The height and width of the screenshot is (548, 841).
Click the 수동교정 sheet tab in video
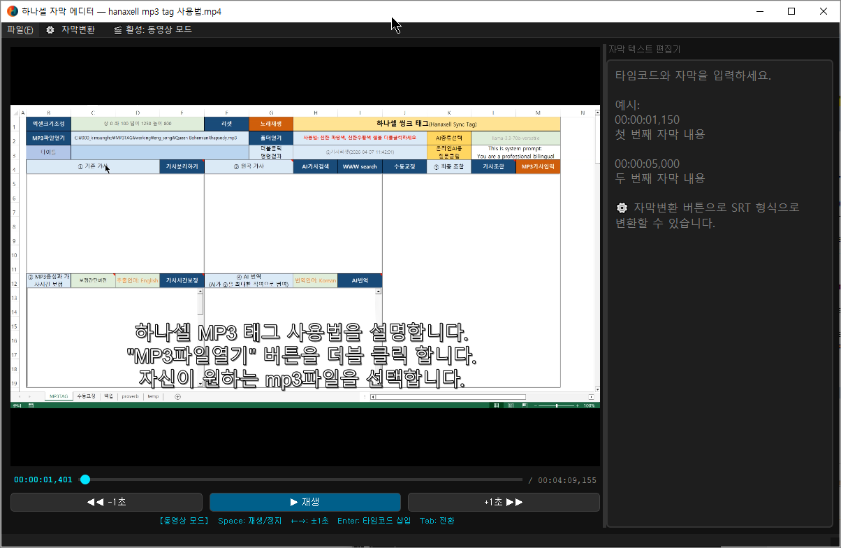[85, 396]
